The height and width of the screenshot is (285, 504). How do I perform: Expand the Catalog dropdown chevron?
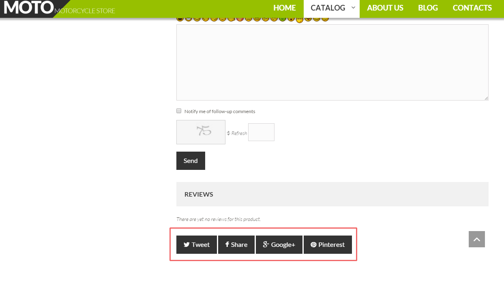pos(353,7)
